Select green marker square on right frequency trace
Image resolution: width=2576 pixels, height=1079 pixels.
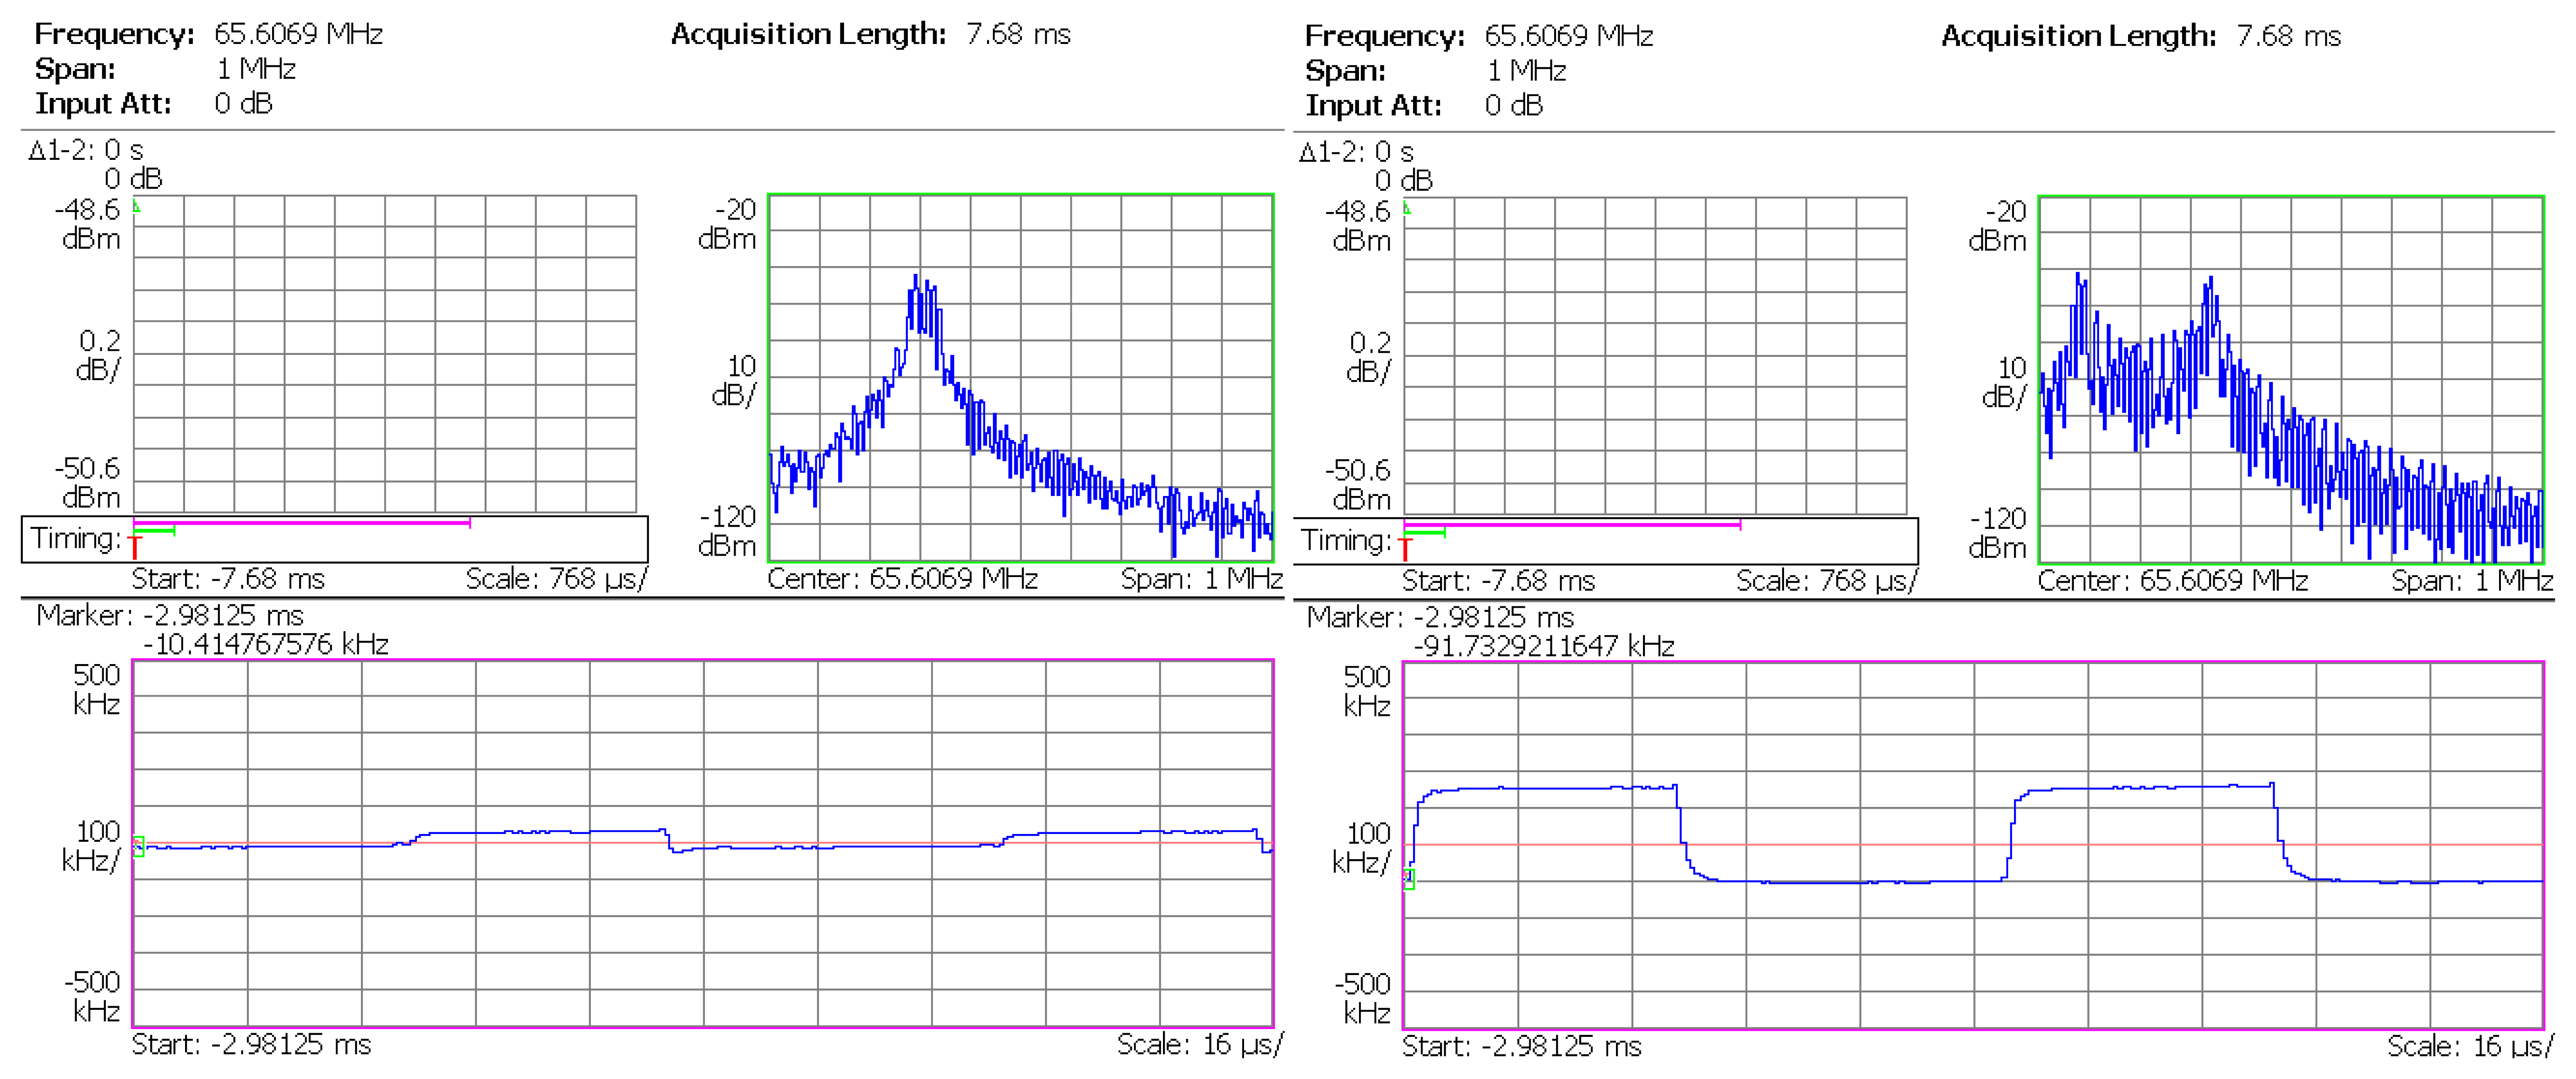coord(1409,879)
